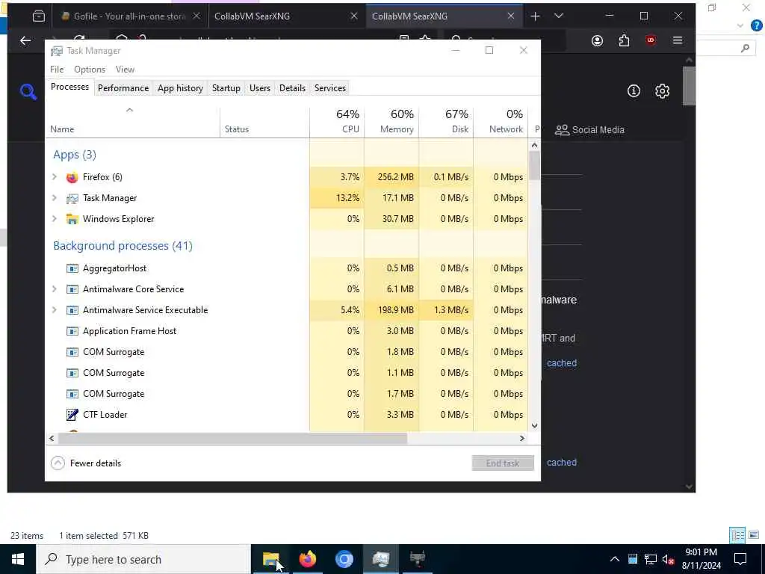Click the AggregatorHost process icon
This screenshot has width=765, height=574.
72,268
